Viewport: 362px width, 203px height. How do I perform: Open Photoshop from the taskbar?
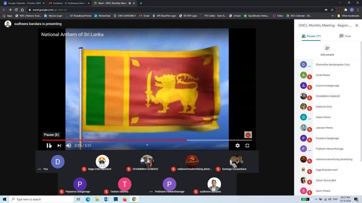coord(116,199)
